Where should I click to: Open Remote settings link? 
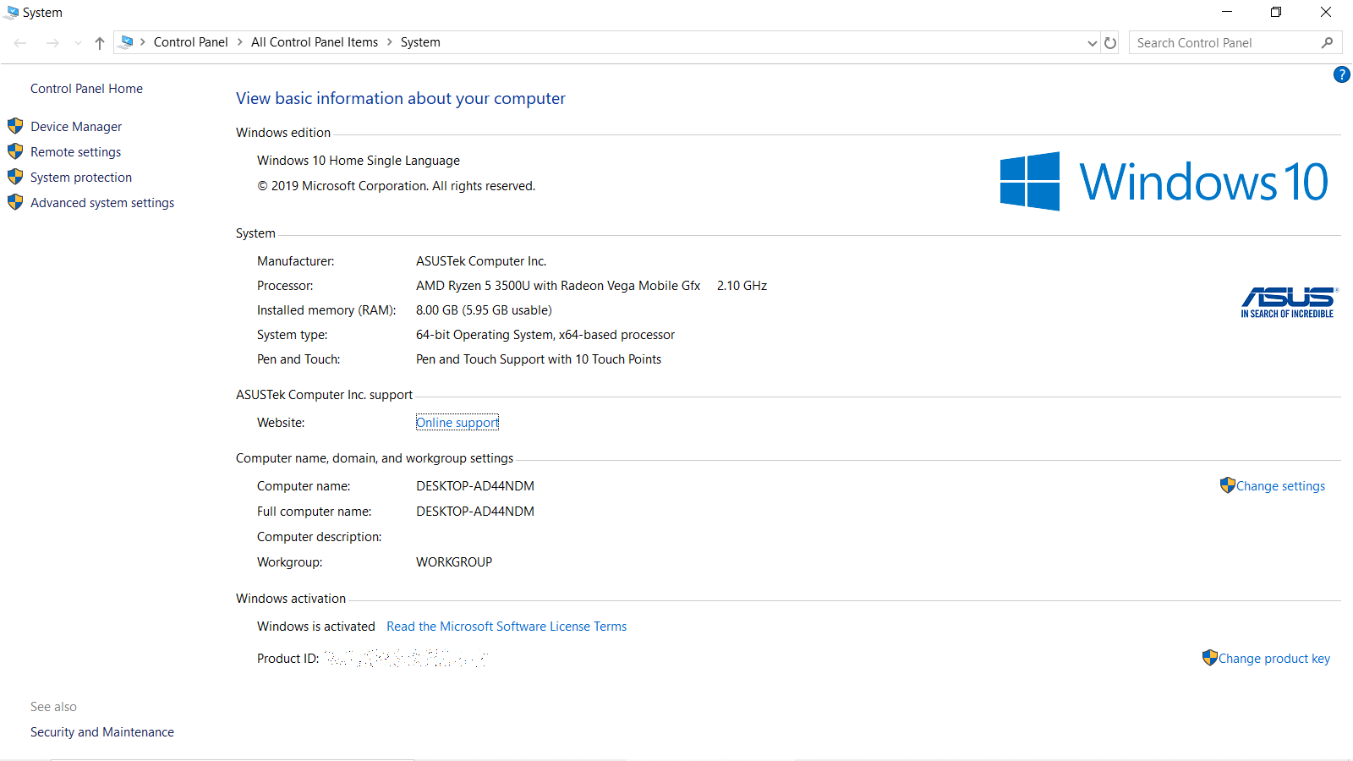click(x=75, y=152)
